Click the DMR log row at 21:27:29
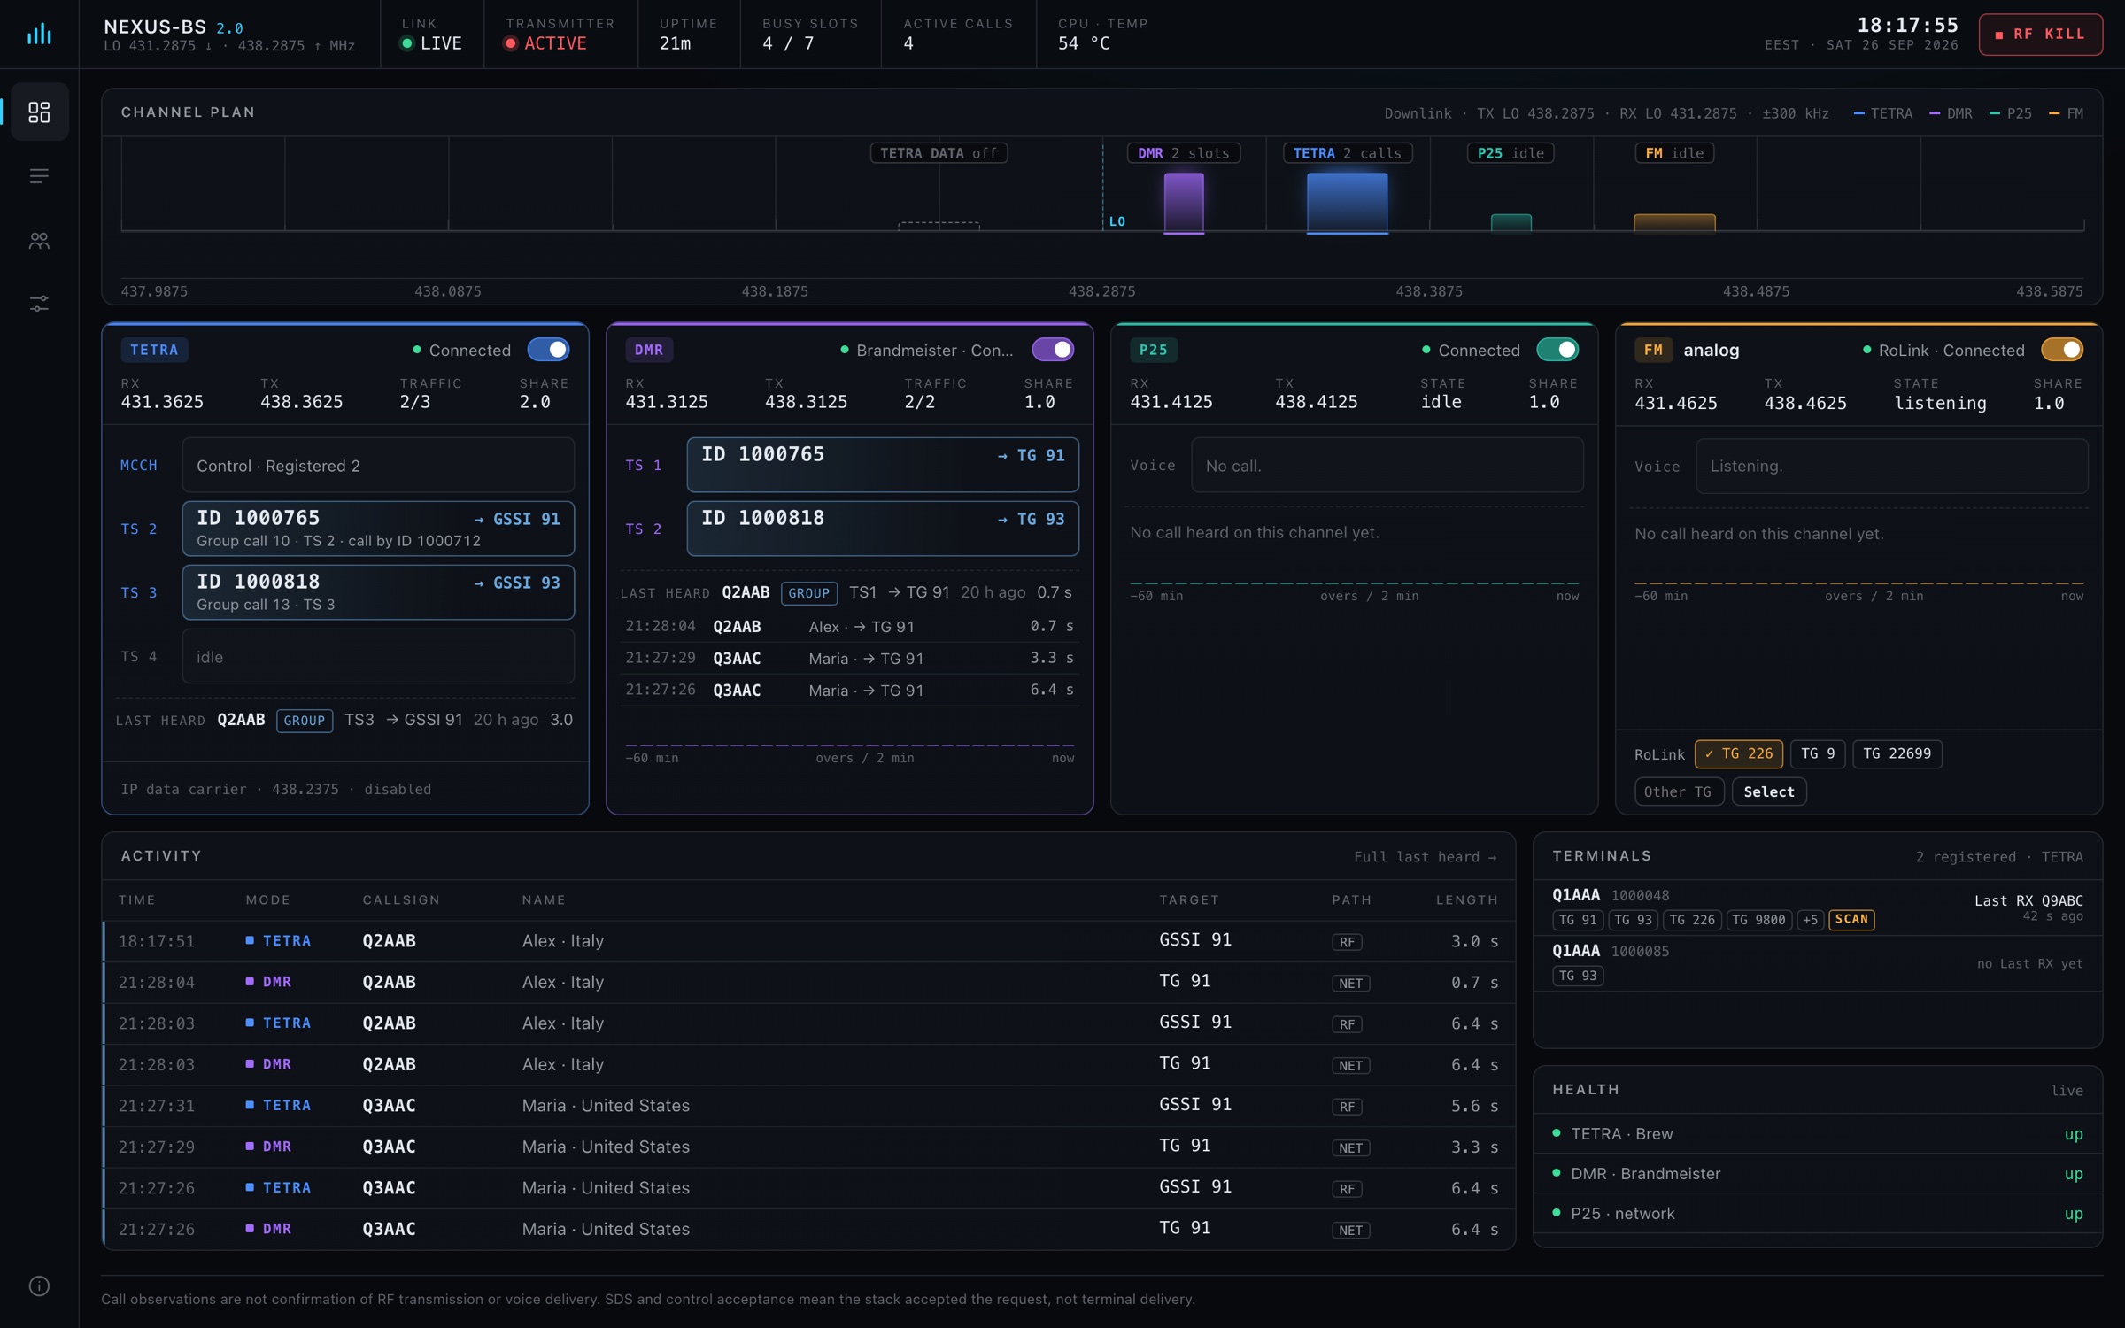 click(849, 658)
